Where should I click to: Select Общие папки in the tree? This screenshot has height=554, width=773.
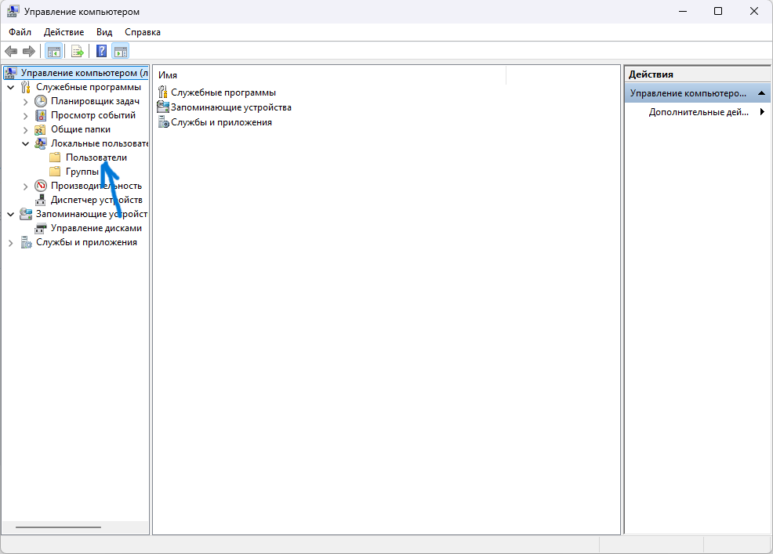pos(81,129)
